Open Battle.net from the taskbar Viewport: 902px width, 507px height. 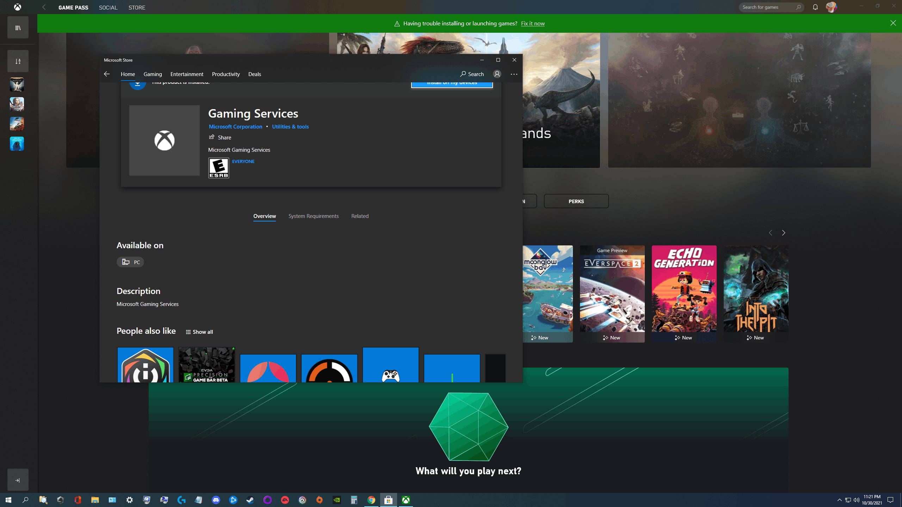point(233,500)
